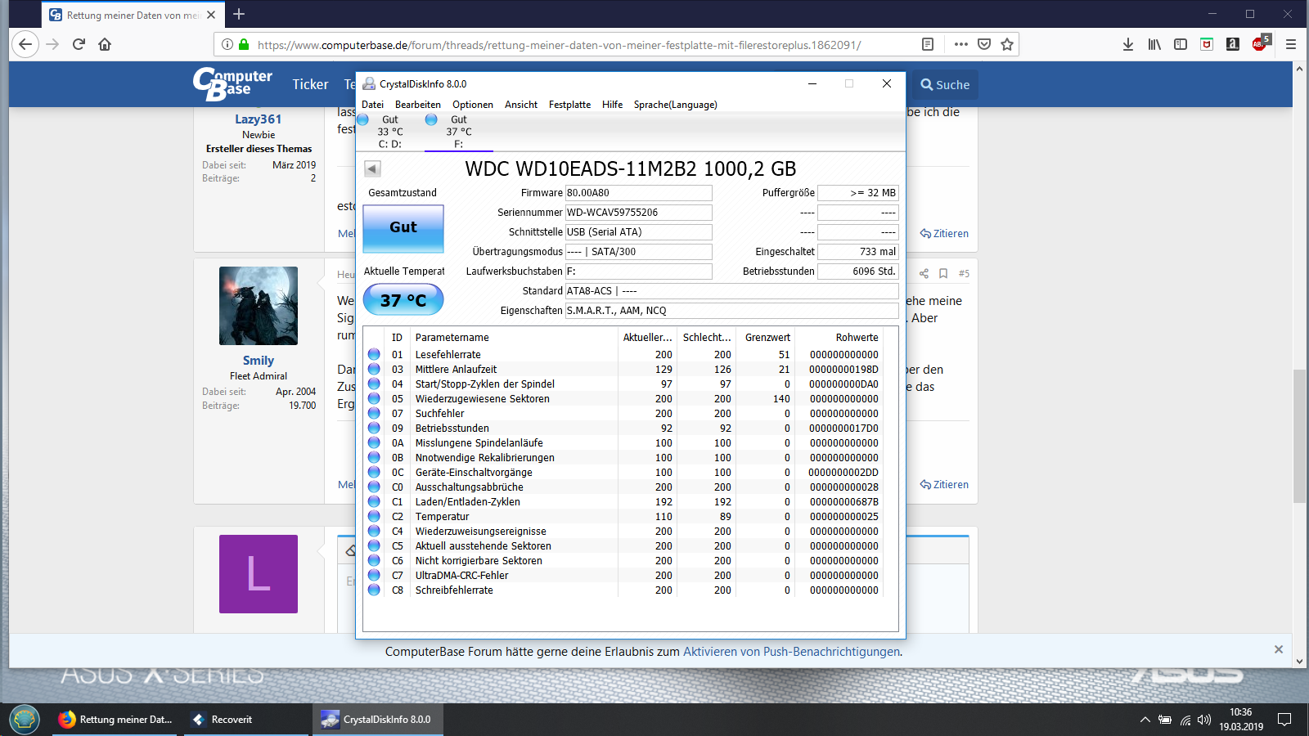
Task: Open the Festplatte menu
Action: click(569, 105)
